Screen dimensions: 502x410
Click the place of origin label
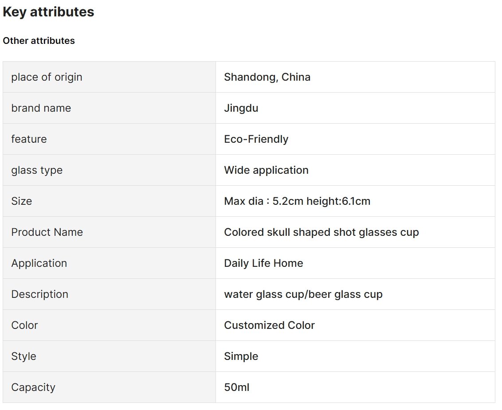(47, 77)
